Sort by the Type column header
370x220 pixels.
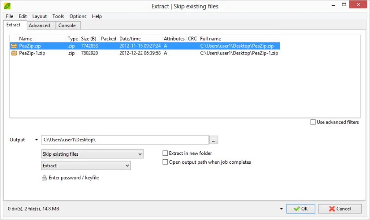pyautogui.click(x=73, y=39)
